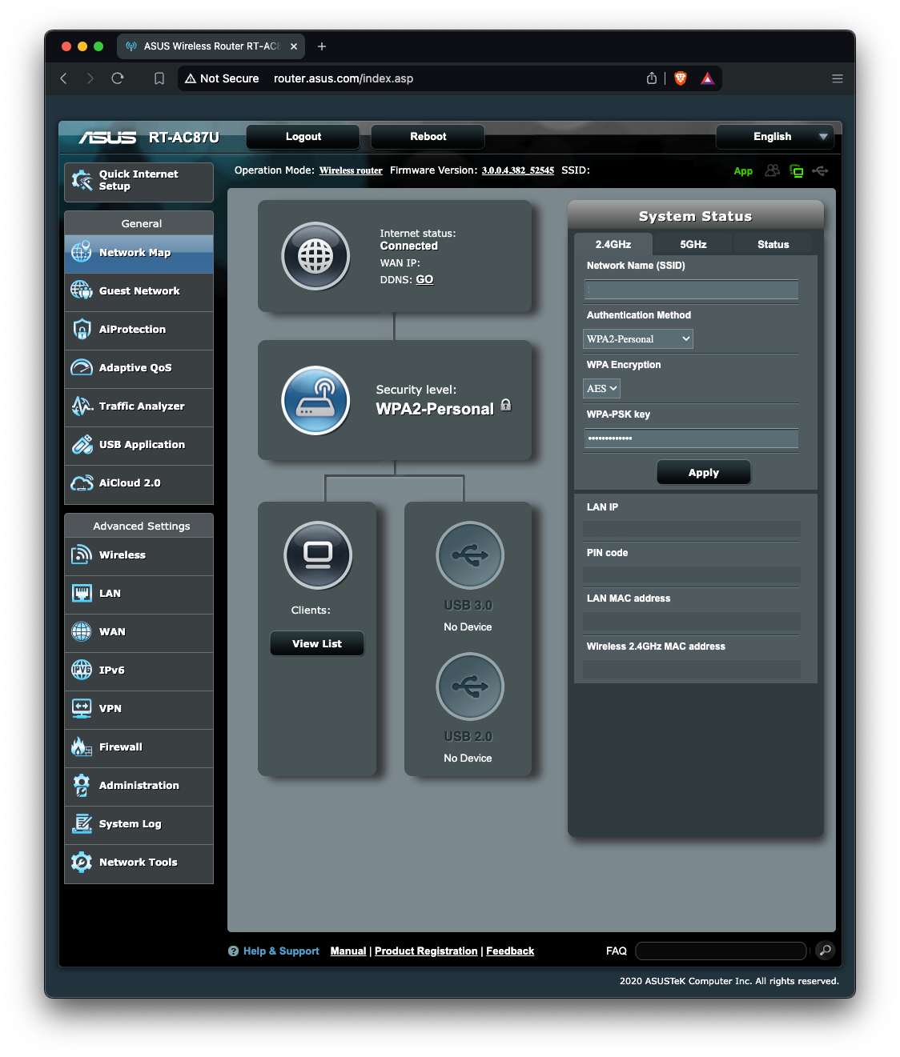Open Traffic Analyzer page

139,406
